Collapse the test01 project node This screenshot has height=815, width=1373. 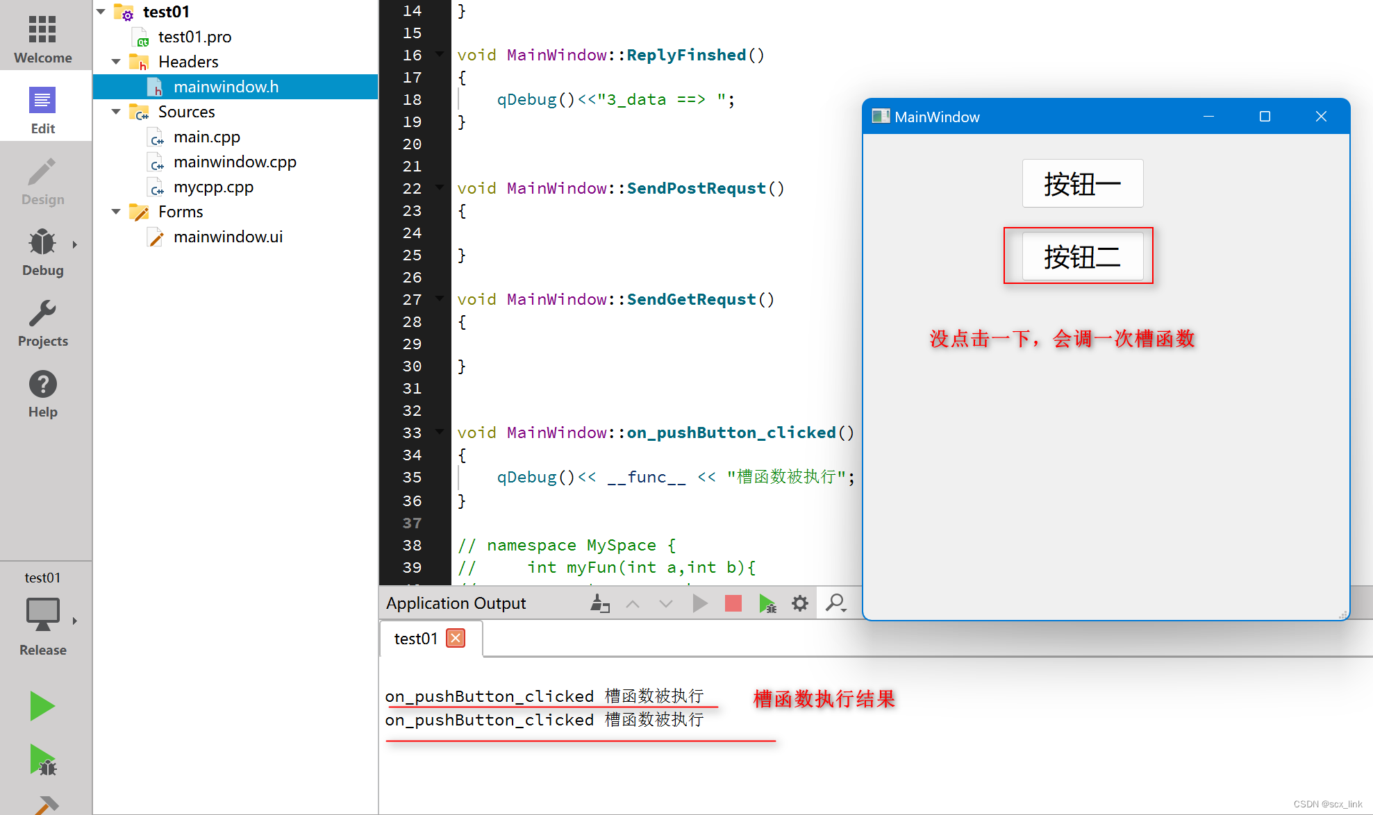pos(101,12)
